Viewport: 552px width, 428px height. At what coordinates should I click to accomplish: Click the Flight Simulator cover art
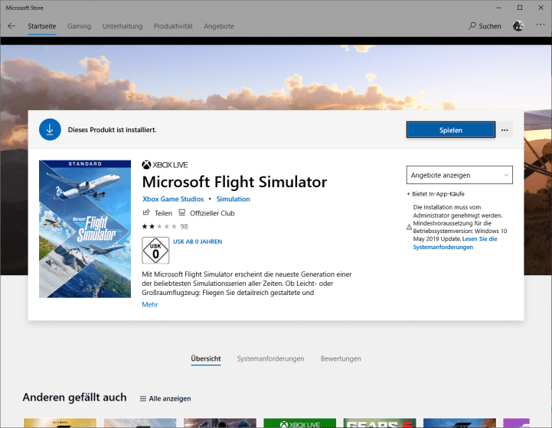coord(85,229)
